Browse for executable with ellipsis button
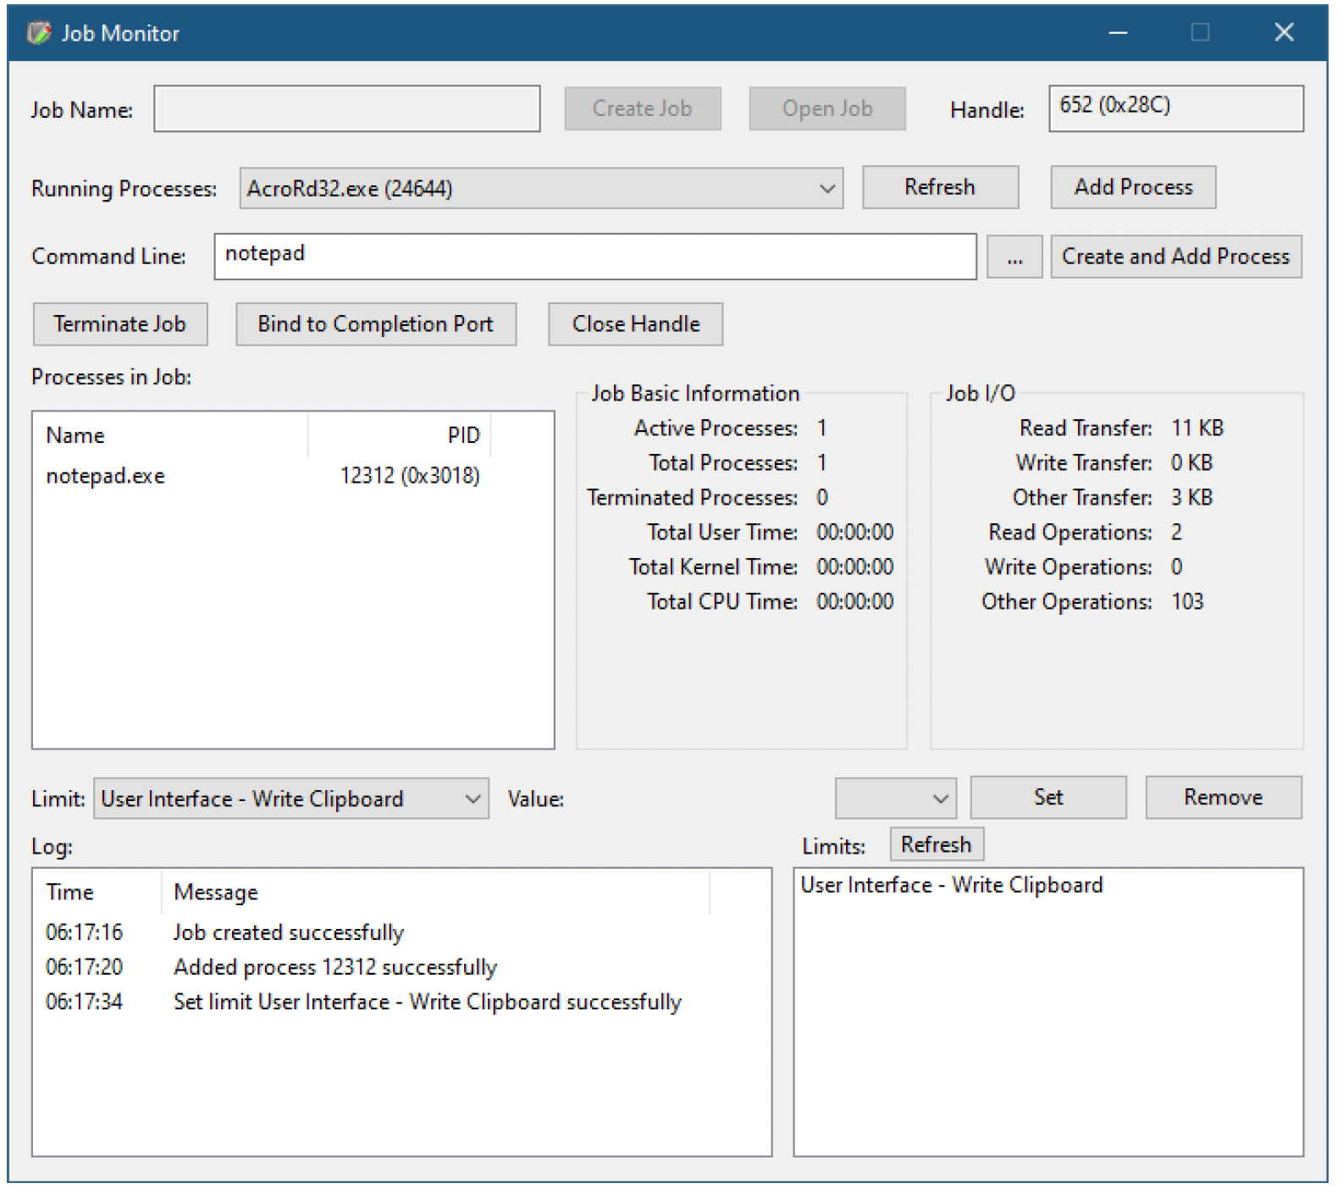1343x1194 pixels. click(x=1014, y=257)
